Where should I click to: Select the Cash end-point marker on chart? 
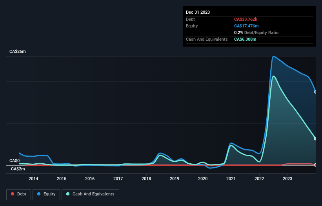pos(315,139)
